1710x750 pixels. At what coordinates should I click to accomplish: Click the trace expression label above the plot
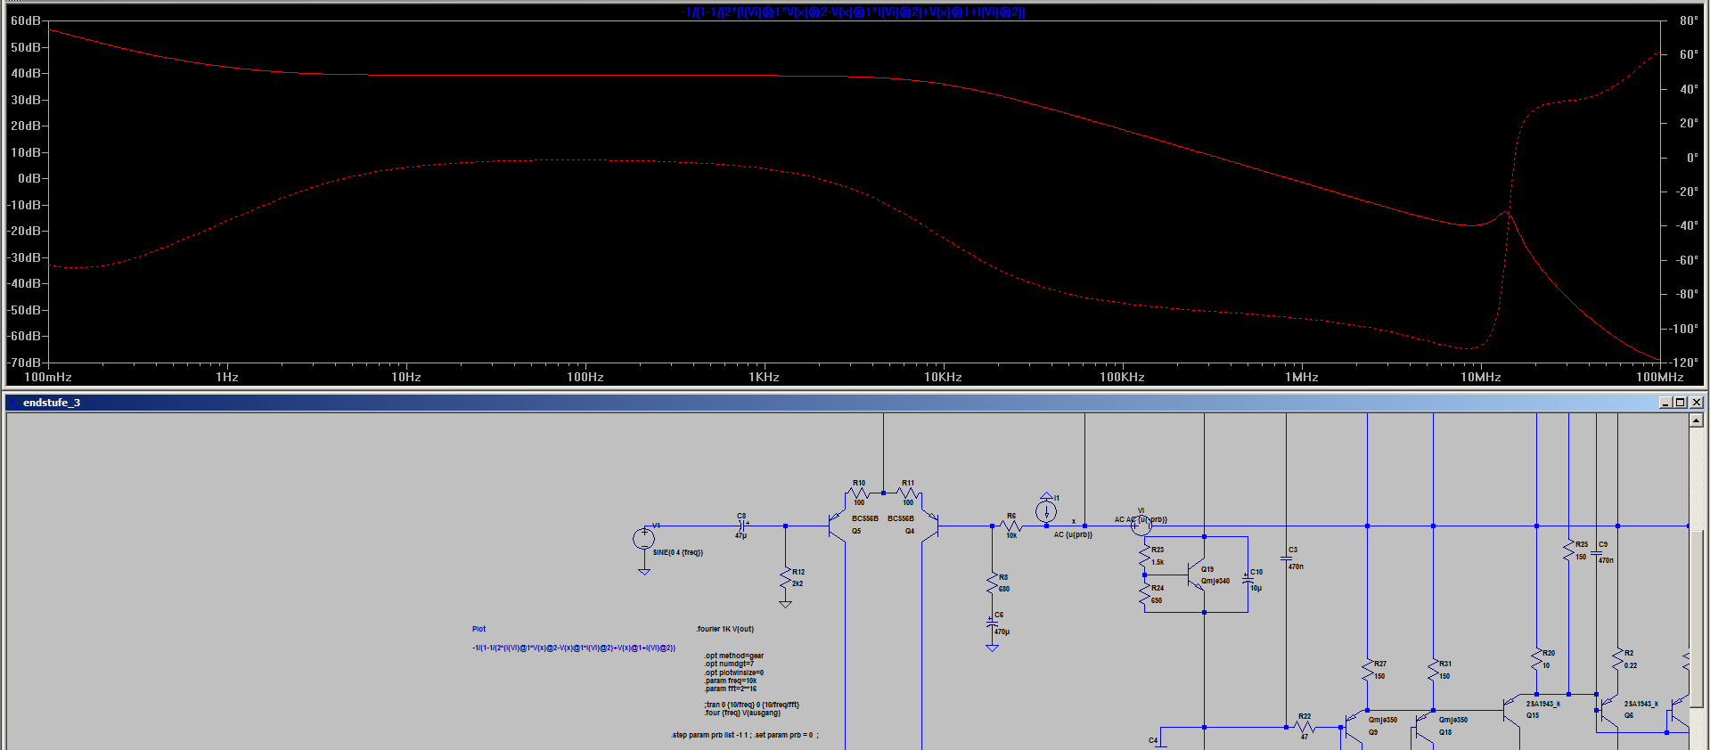pos(855,12)
